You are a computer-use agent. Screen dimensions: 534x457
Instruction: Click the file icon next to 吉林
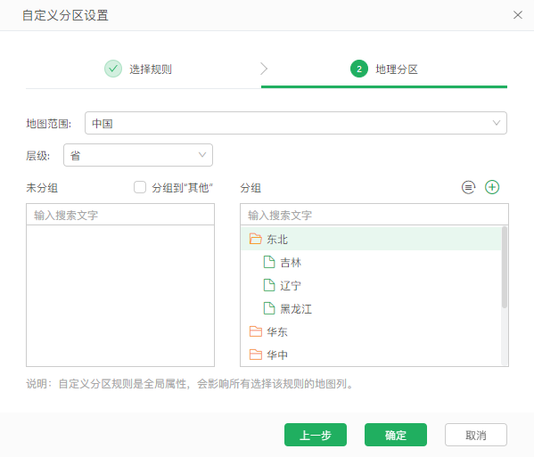point(269,262)
